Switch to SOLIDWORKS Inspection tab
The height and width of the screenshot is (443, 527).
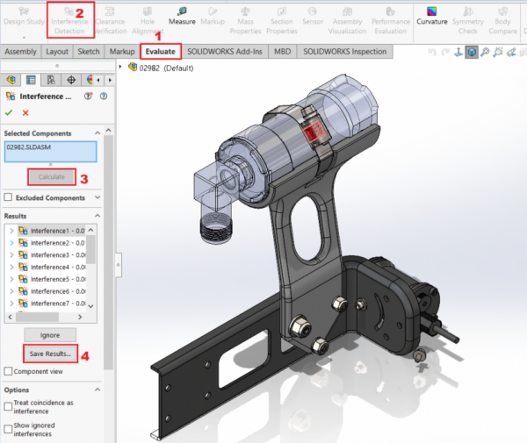(x=345, y=52)
